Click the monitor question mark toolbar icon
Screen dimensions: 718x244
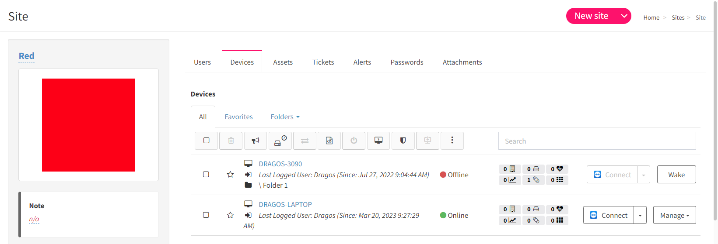point(378,141)
